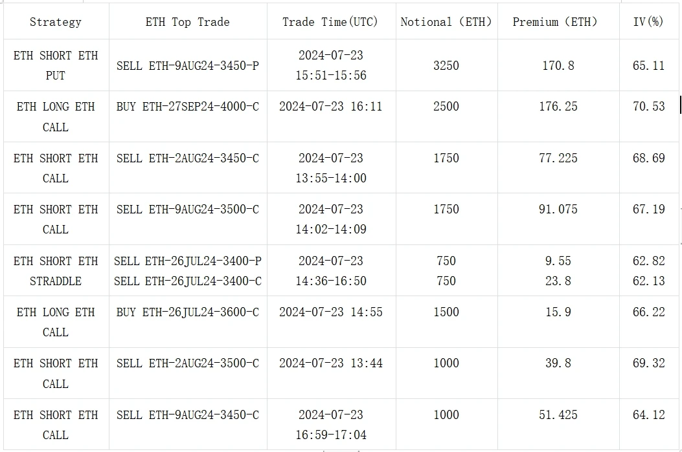Select the BUY ETH-27SEP24-4000-C trade
This screenshot has height=452, width=682.
(x=188, y=107)
